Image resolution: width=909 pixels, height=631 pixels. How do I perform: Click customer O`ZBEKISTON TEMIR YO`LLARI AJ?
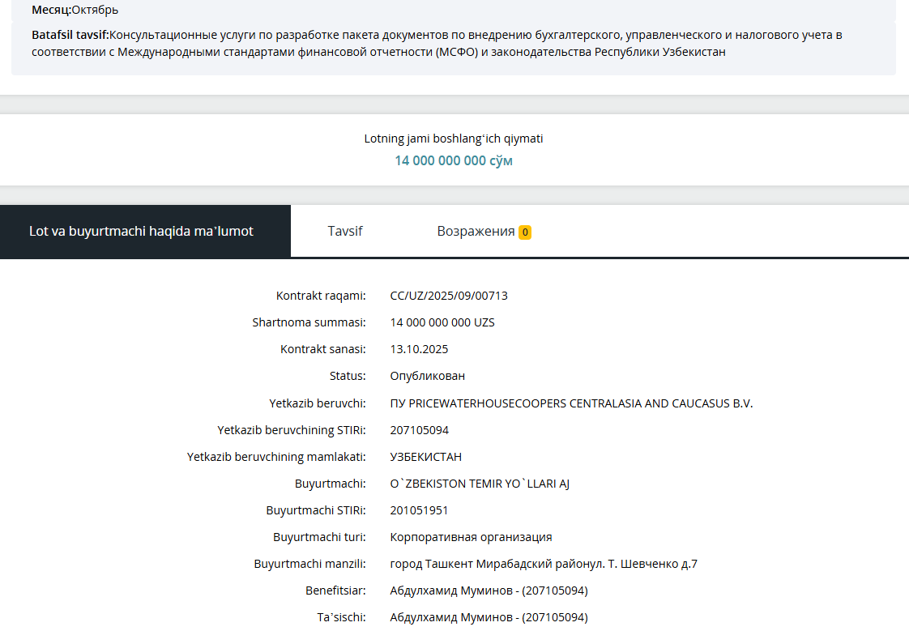tap(481, 484)
